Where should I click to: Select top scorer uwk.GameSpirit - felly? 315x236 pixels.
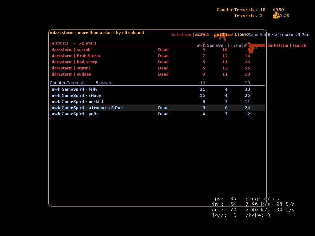pos(74,89)
